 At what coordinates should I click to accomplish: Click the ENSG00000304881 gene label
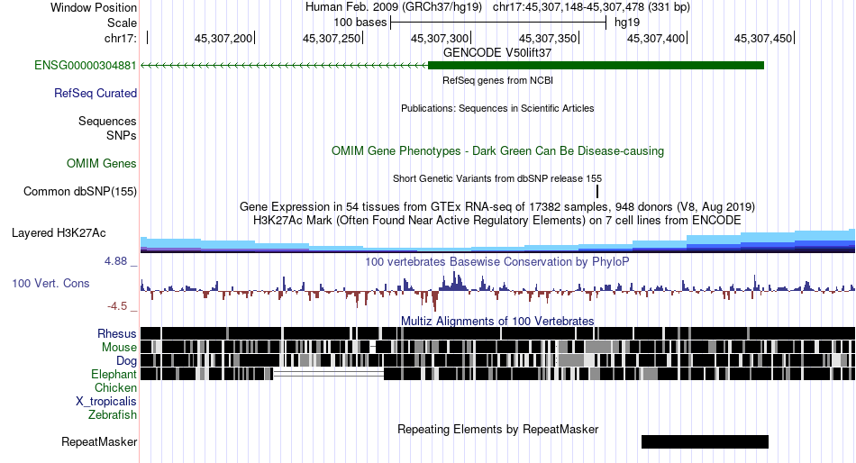tap(86, 66)
